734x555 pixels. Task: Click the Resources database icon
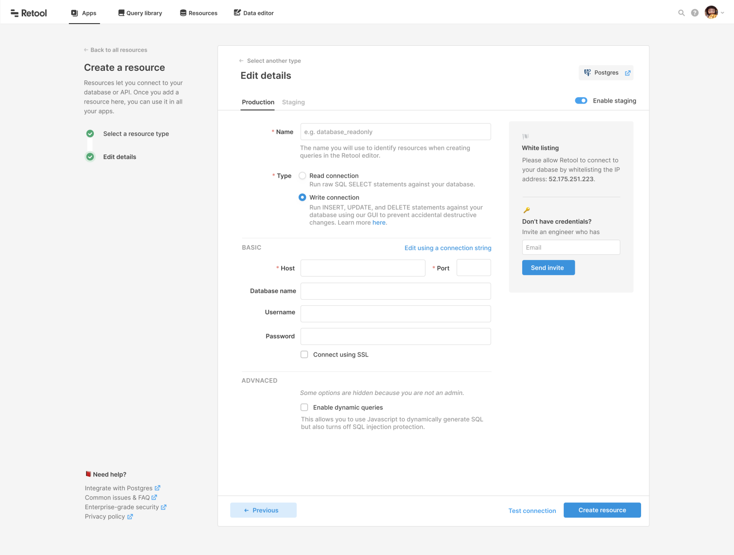point(183,13)
